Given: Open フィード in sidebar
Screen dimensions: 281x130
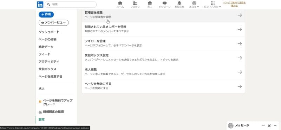Looking at the screenshot, I should pyautogui.click(x=45, y=54).
